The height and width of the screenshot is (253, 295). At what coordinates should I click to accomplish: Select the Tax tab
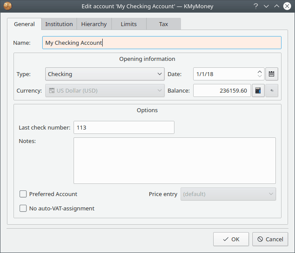[164, 24]
